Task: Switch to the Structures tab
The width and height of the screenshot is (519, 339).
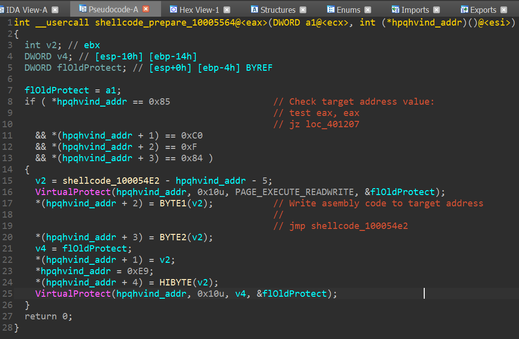Action: [x=278, y=9]
